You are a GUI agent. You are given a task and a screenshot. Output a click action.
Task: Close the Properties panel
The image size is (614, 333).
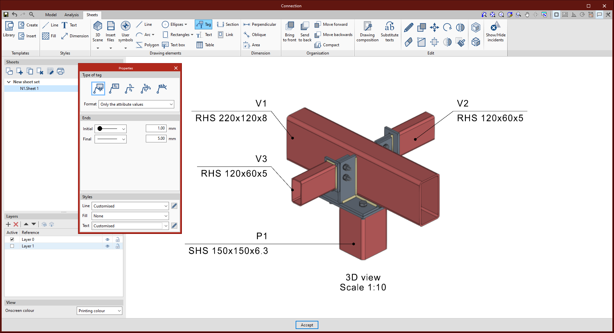176,68
